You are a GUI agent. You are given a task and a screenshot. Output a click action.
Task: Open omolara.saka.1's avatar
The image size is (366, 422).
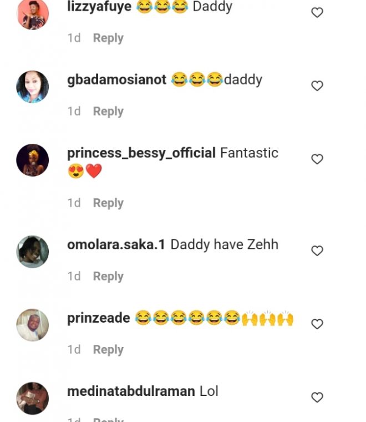(x=33, y=252)
